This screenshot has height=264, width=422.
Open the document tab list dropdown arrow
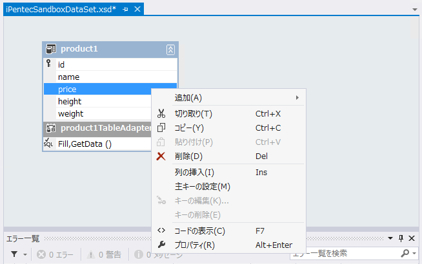pos(414,10)
